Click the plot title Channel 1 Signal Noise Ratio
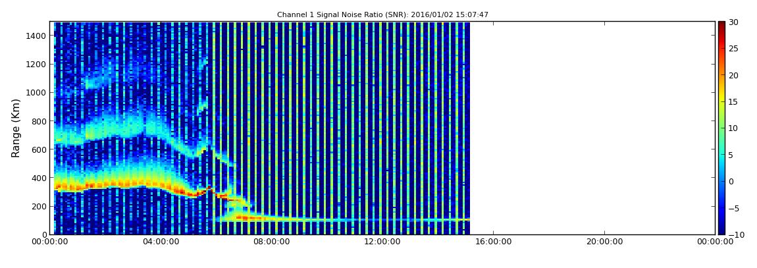 coord(382,14)
